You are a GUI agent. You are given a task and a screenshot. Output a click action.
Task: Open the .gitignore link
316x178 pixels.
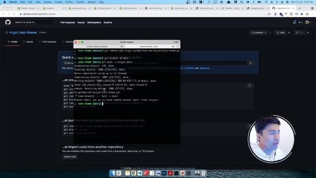point(204,68)
